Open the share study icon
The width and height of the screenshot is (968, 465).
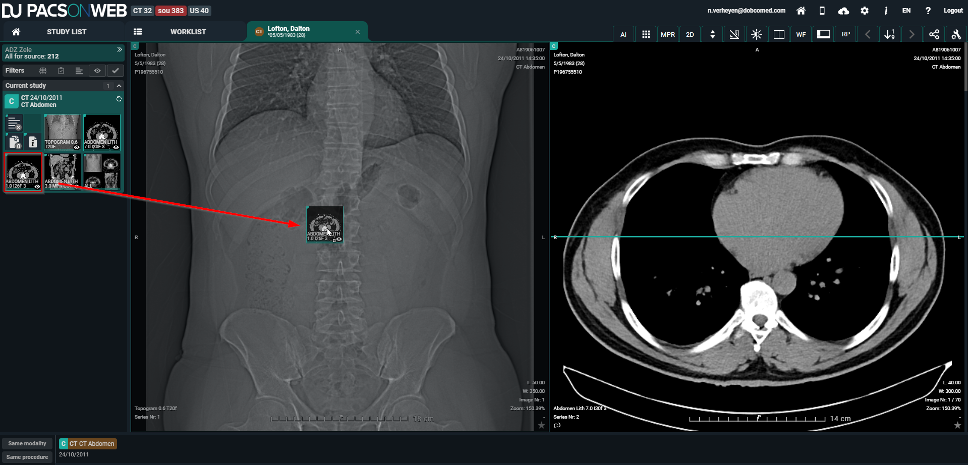(x=934, y=34)
